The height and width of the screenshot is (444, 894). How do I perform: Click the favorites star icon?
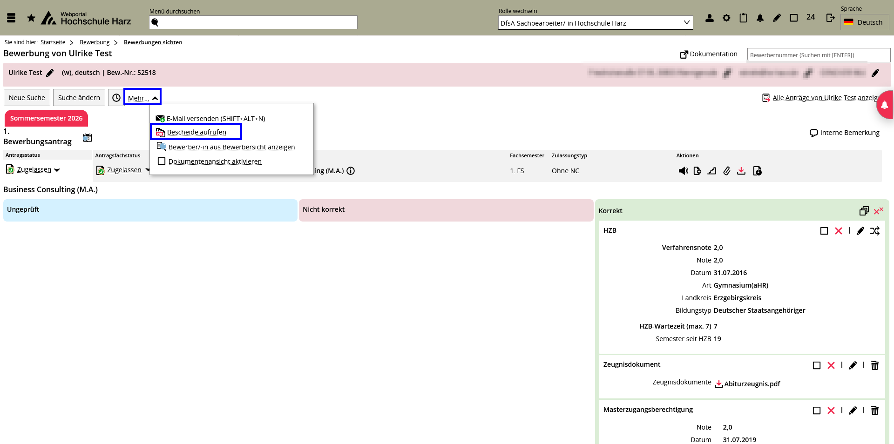(x=31, y=18)
